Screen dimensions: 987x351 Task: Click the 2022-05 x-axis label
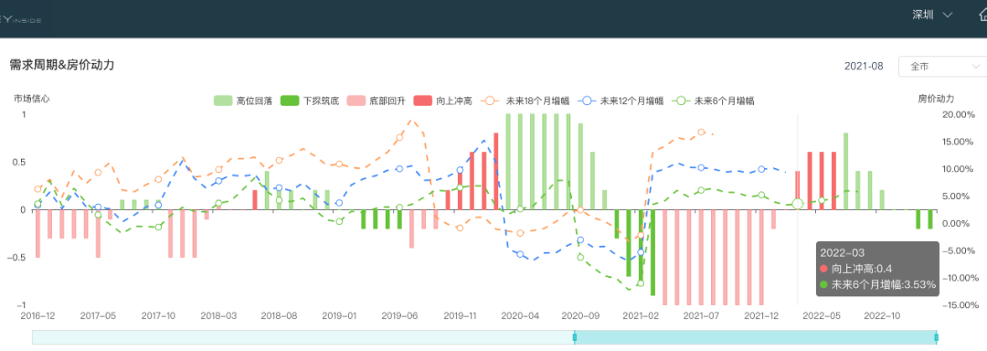coord(822,315)
